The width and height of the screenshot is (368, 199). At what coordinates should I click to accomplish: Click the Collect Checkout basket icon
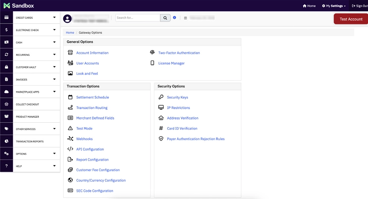point(6,104)
